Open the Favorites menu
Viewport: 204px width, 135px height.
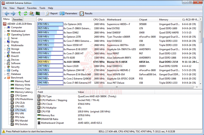coord(32,8)
